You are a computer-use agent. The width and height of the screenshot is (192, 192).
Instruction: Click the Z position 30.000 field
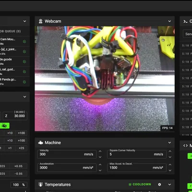click(15, 116)
